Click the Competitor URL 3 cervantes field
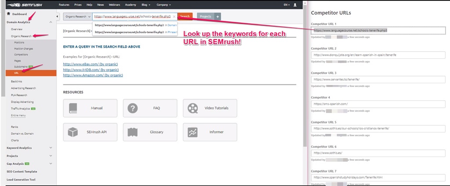The width and height of the screenshot is (450, 186). (378, 79)
